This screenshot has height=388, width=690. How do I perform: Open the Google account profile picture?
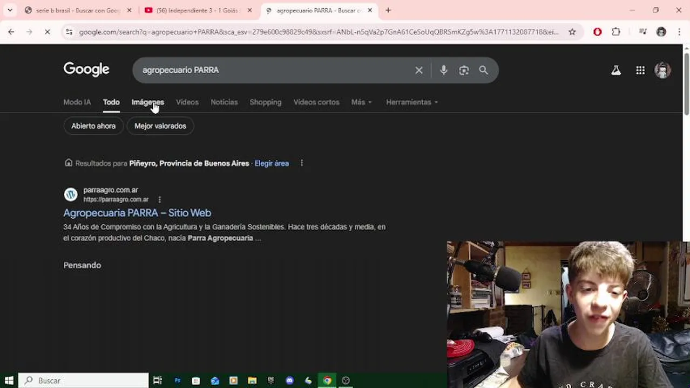[x=662, y=70]
